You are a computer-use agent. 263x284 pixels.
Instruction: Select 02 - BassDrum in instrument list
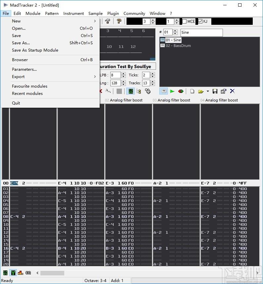178,46
